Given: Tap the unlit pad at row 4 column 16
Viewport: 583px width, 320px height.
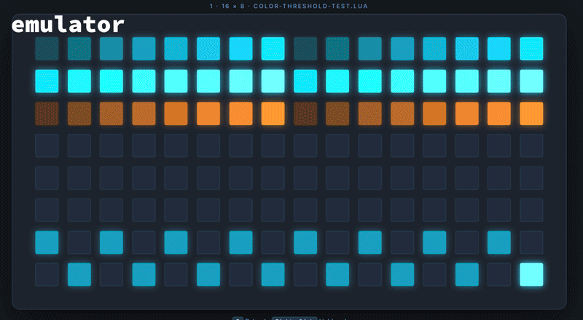Looking at the screenshot, I should [531, 145].
